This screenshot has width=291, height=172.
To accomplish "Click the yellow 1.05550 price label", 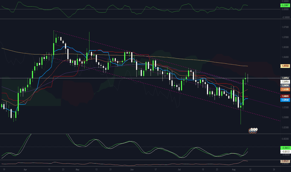I will pos(285,66).
